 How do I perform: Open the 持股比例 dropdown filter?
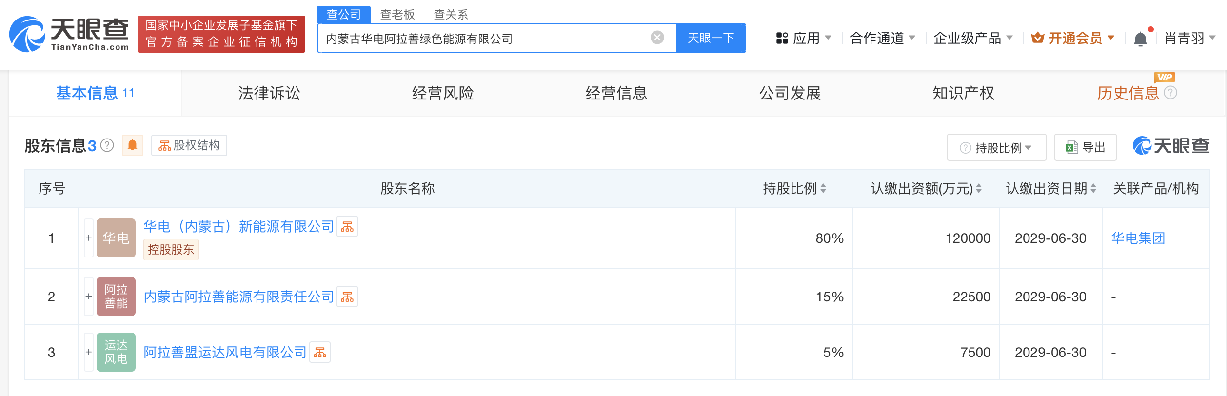pos(996,147)
